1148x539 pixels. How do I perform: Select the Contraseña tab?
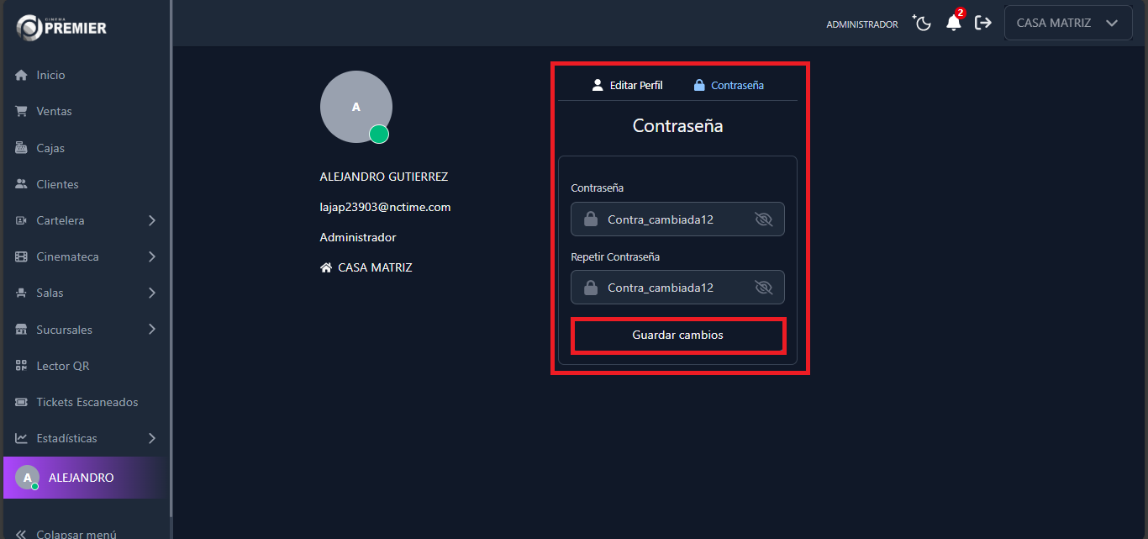(728, 84)
